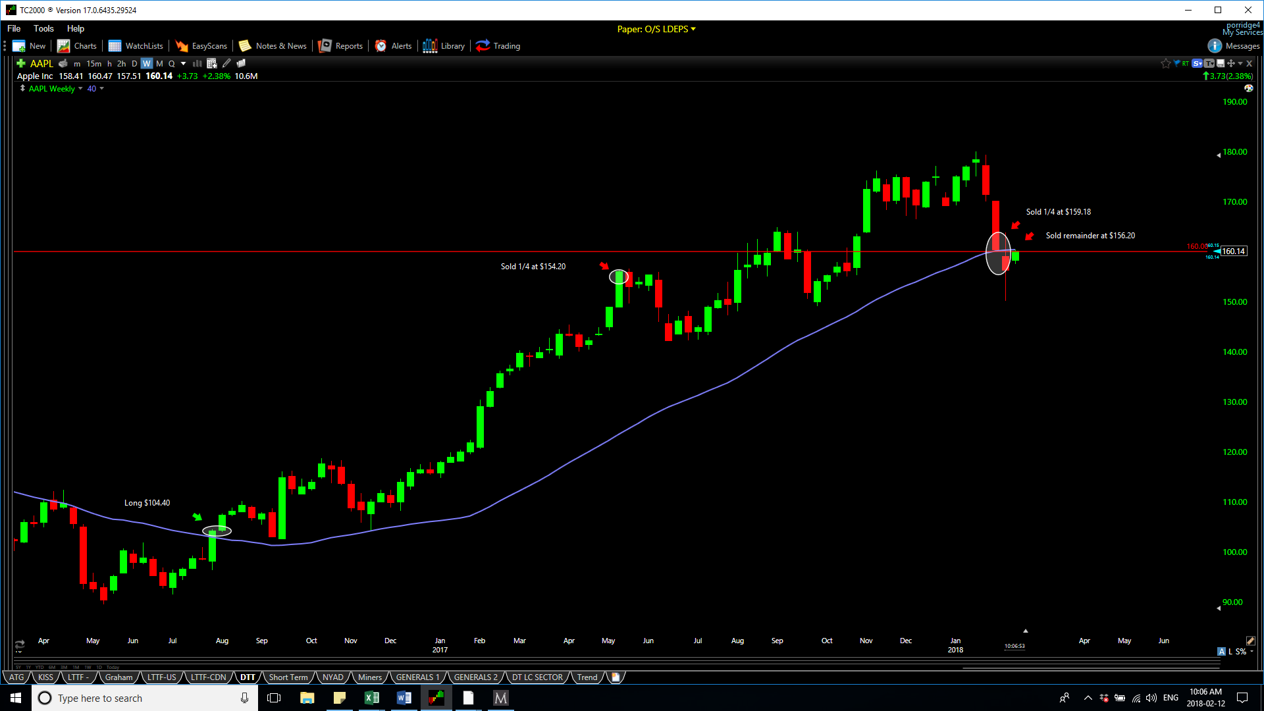Switch to the Miners tab
1264x711 pixels.
pyautogui.click(x=370, y=677)
